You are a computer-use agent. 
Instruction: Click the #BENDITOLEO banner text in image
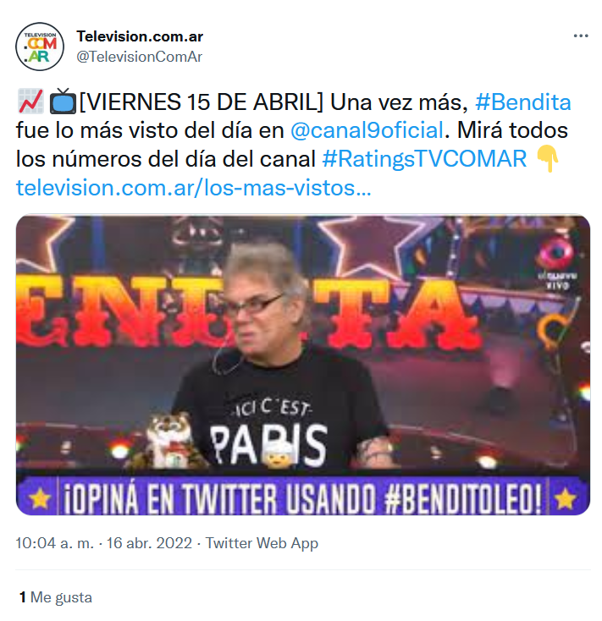pyautogui.click(x=463, y=499)
